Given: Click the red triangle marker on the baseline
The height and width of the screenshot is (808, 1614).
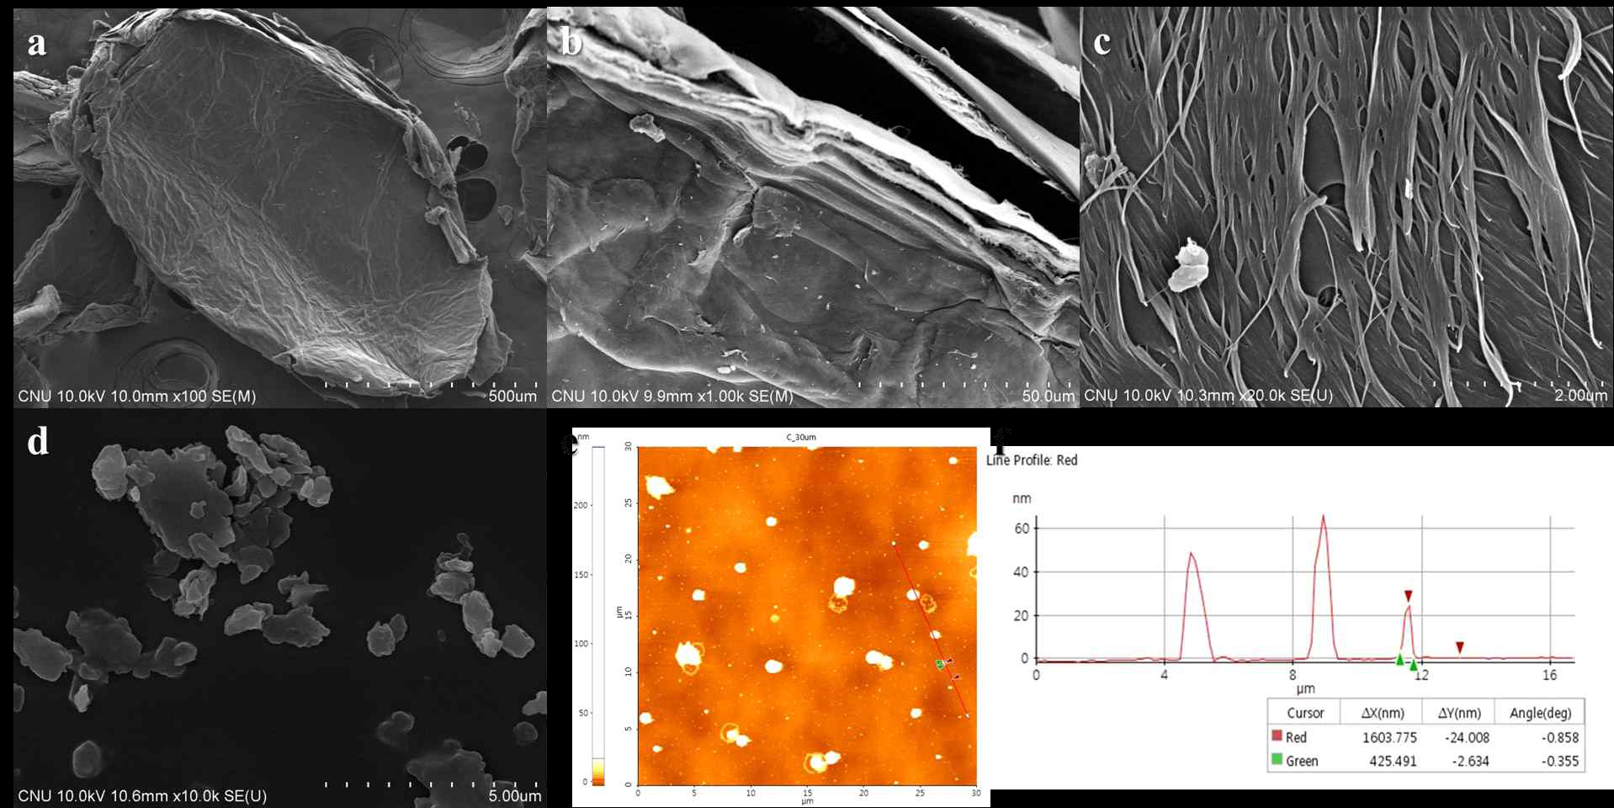Looking at the screenshot, I should coord(1460,647).
